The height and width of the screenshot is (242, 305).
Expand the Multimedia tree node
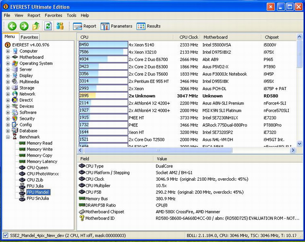point(8,82)
